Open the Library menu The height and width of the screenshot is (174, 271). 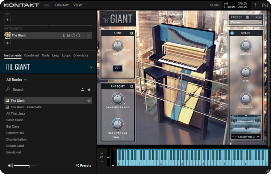(x=62, y=5)
